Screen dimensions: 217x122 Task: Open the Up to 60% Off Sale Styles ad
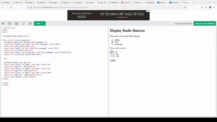point(122,14)
